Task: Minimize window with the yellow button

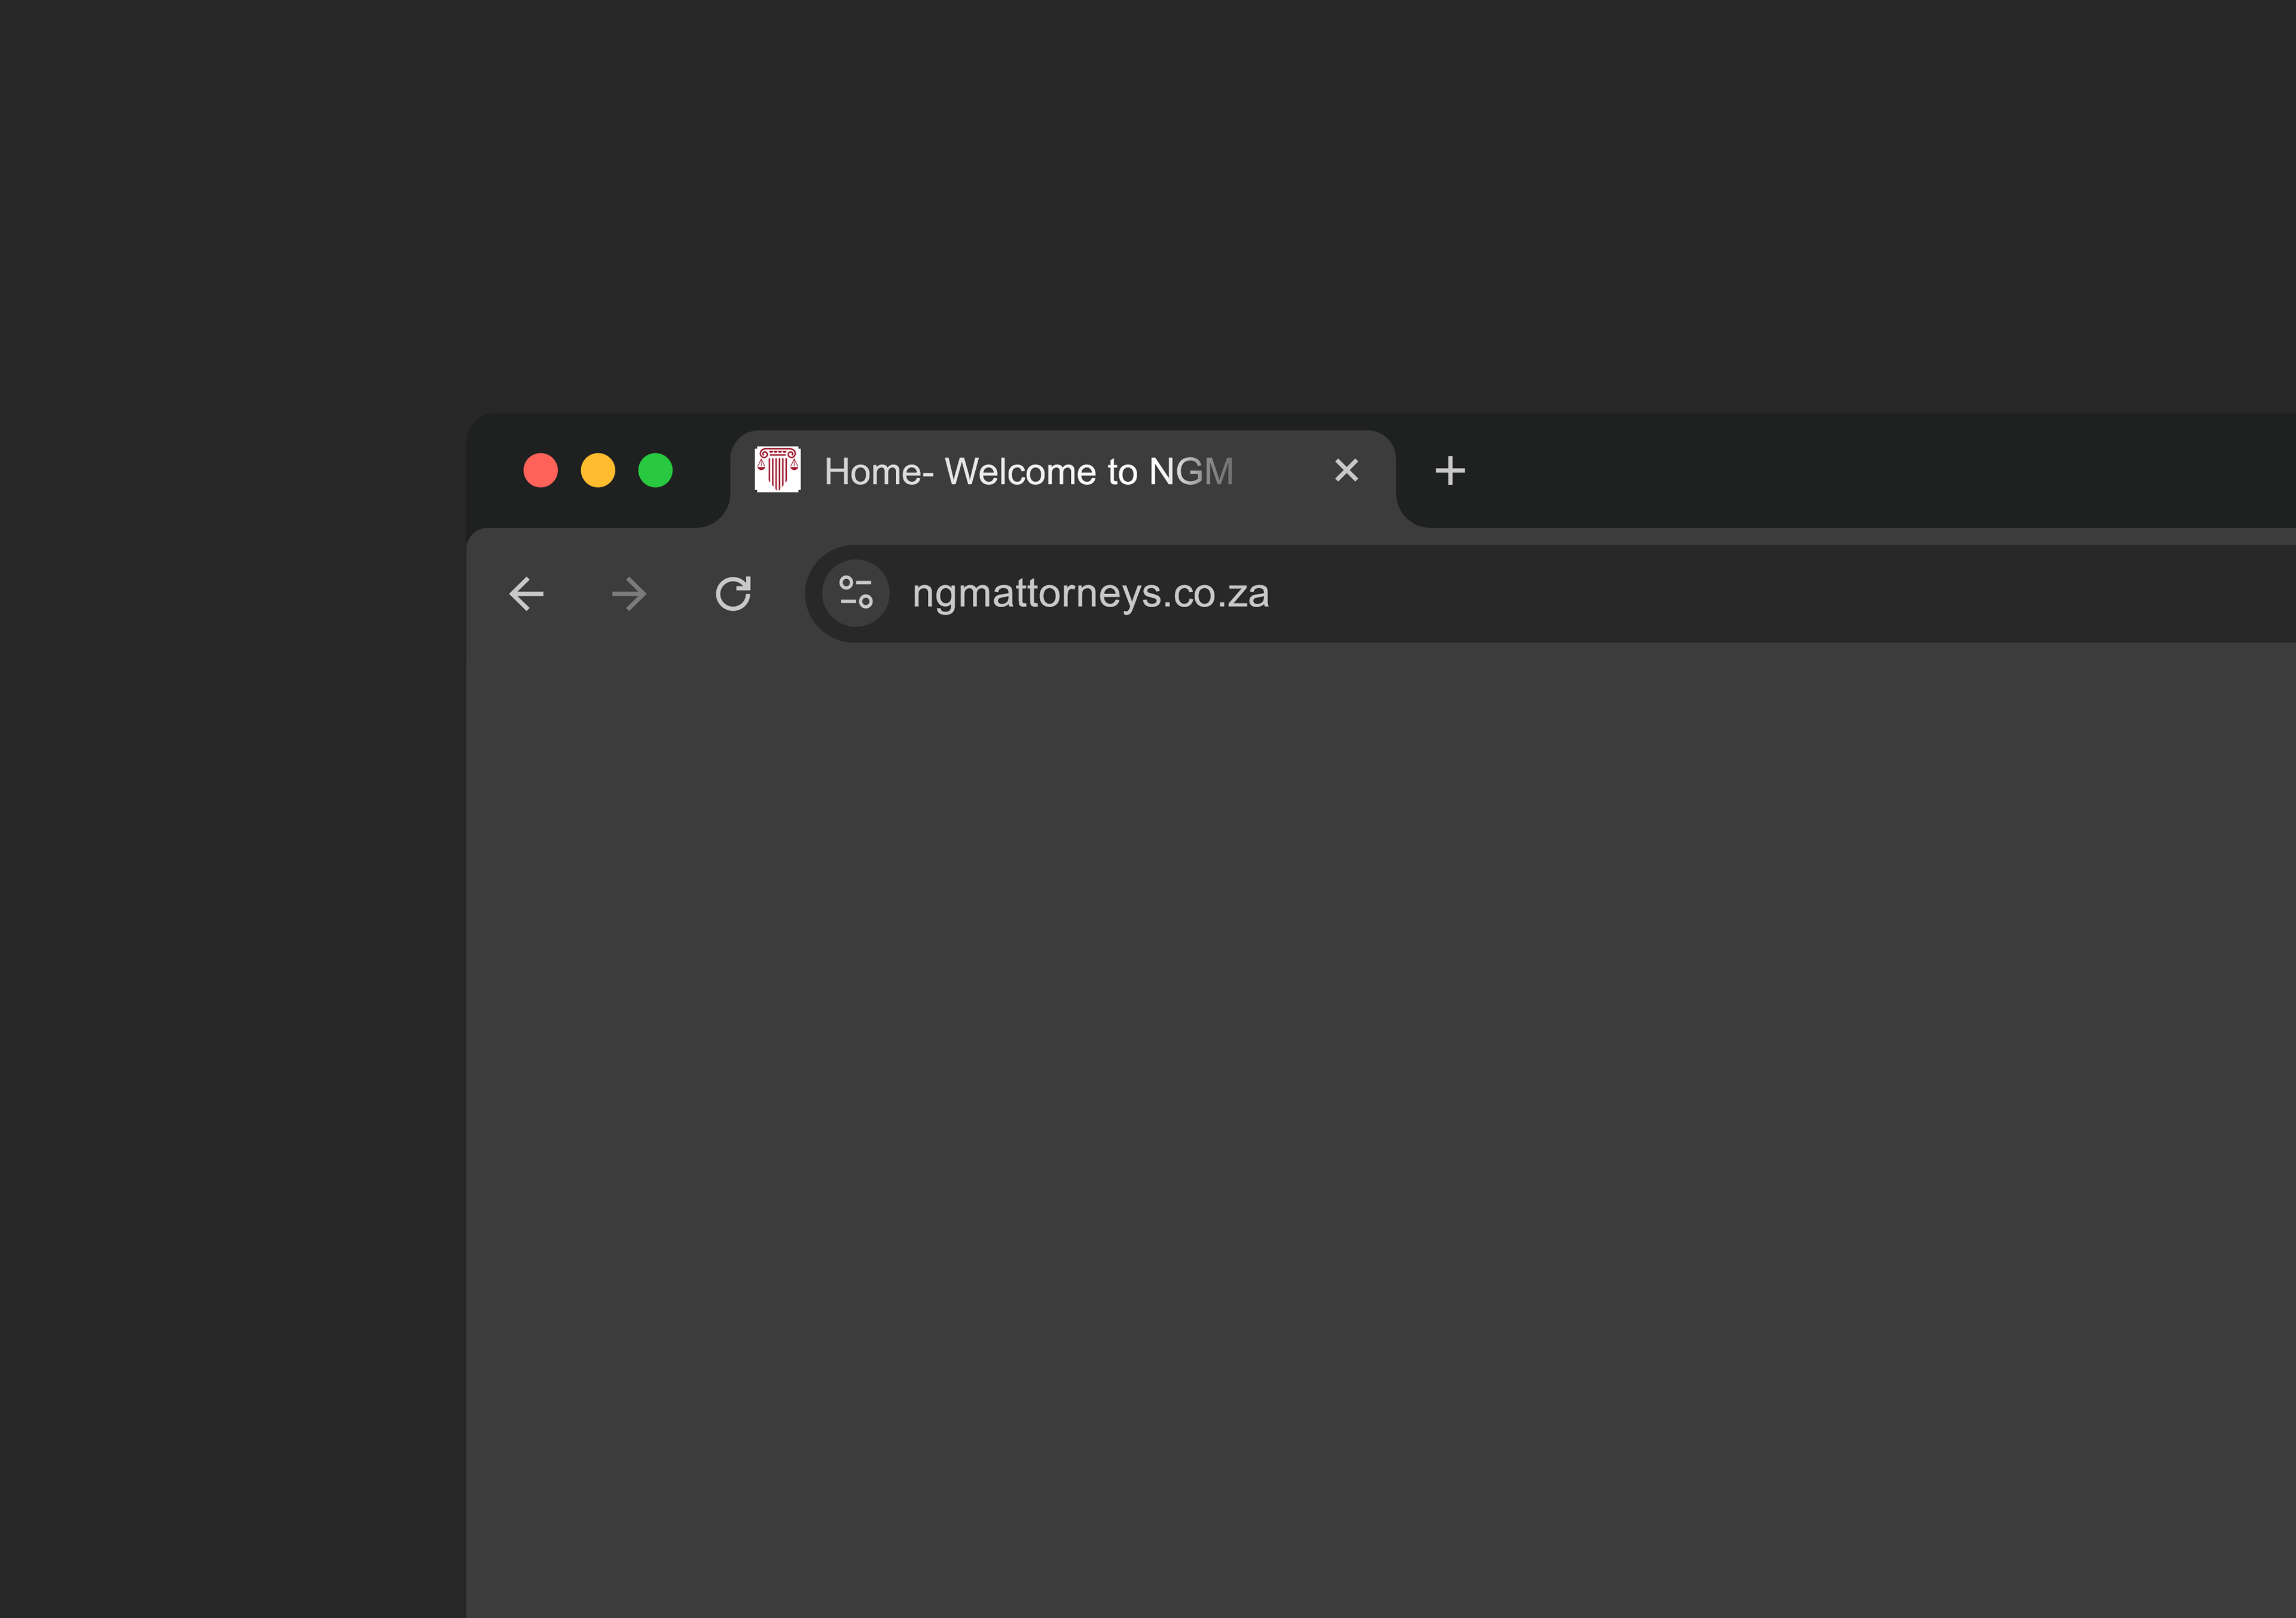Action: click(x=598, y=471)
